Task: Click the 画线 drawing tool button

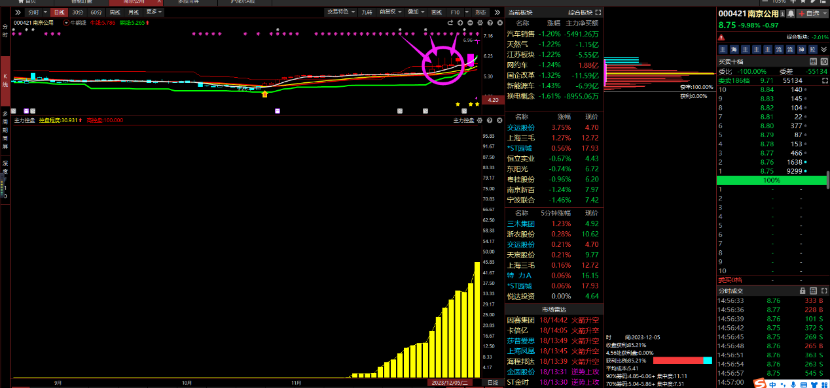Action: coord(437,12)
